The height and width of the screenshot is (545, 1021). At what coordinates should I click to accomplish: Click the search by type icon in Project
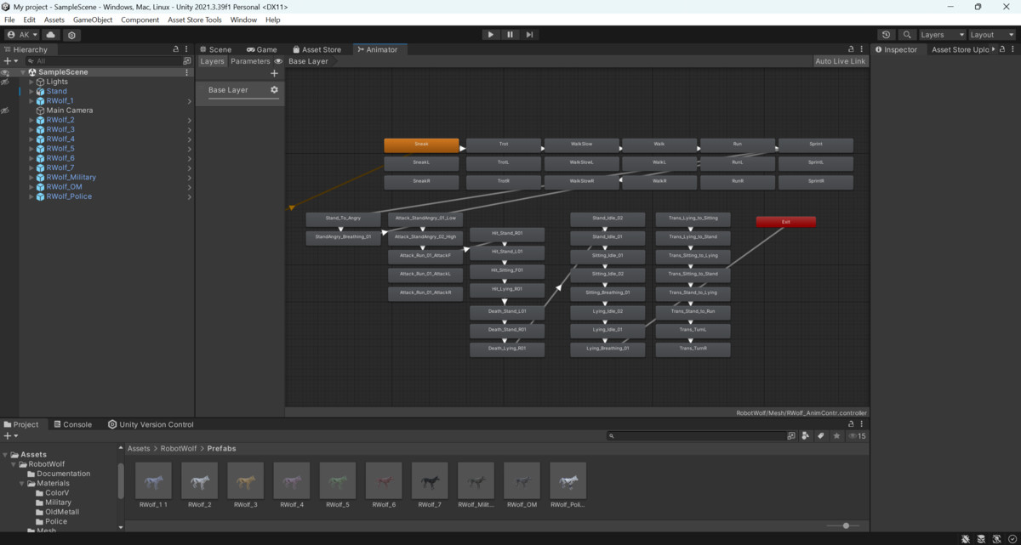tap(806, 436)
